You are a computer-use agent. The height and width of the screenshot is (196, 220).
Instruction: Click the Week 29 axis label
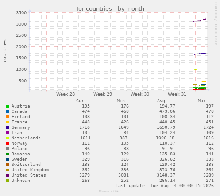[x=103, y=94]
